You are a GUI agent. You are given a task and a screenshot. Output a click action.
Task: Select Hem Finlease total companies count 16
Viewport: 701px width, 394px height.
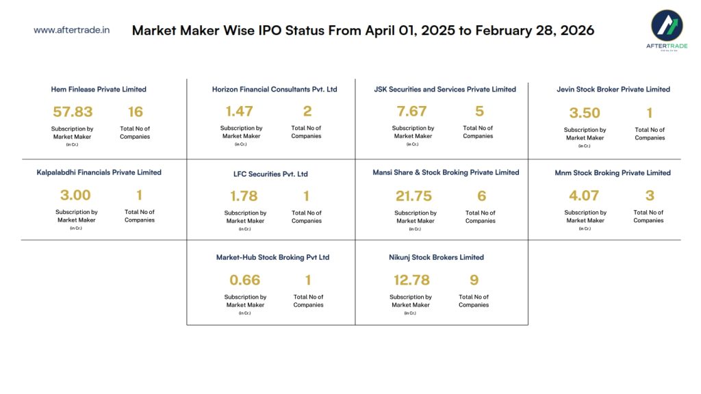[x=135, y=111]
